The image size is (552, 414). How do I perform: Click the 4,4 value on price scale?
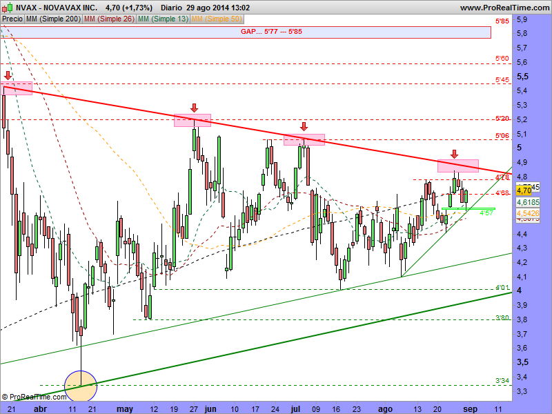pos(522,234)
